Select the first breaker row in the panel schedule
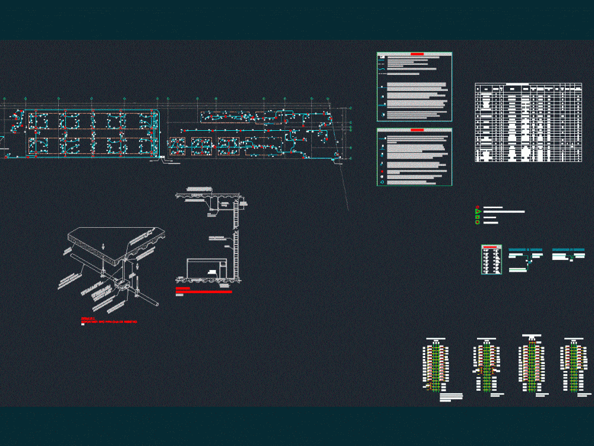This screenshot has width=594, height=446. coord(487,250)
